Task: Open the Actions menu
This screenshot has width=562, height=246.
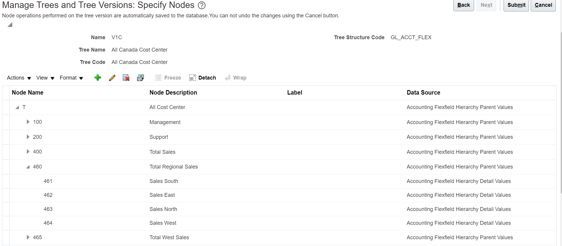Action: [18, 78]
